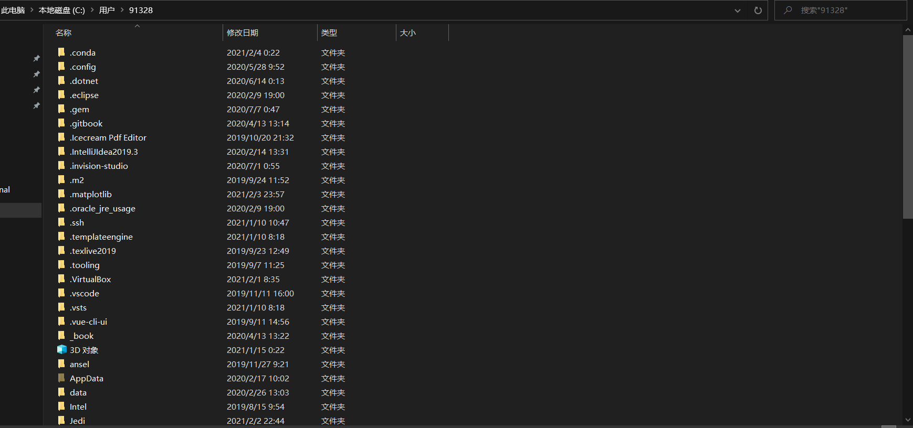Open address bar history dropdown
The width and height of the screenshot is (913, 428).
(x=737, y=10)
